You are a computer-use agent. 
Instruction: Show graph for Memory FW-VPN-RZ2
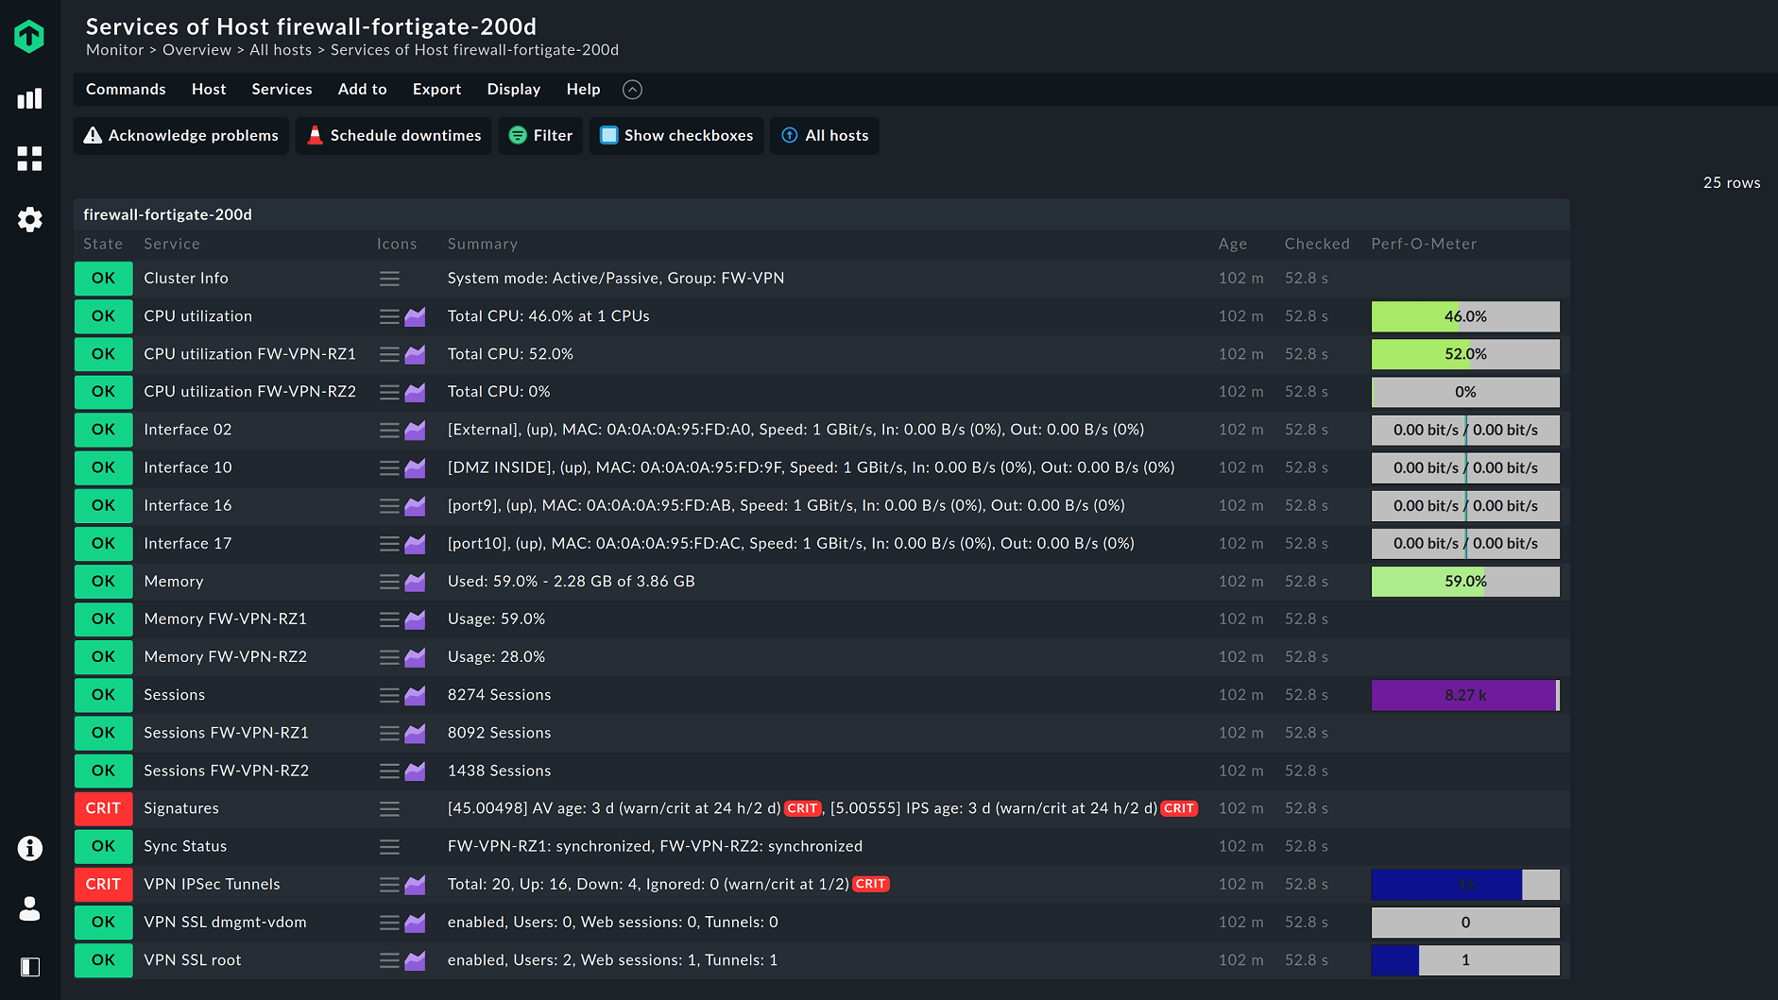[x=415, y=657]
